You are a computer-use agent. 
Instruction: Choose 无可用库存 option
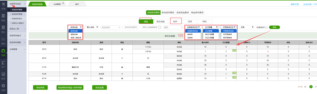coord(229,34)
